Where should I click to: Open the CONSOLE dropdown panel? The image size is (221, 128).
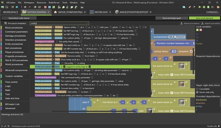click(212, 12)
